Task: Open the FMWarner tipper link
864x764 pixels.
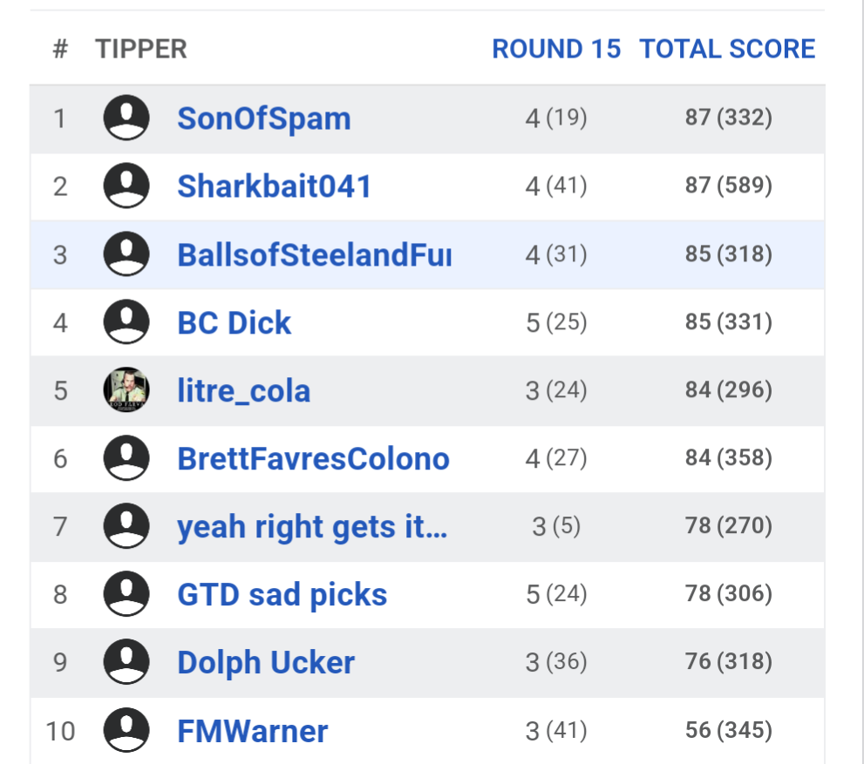Action: [252, 731]
